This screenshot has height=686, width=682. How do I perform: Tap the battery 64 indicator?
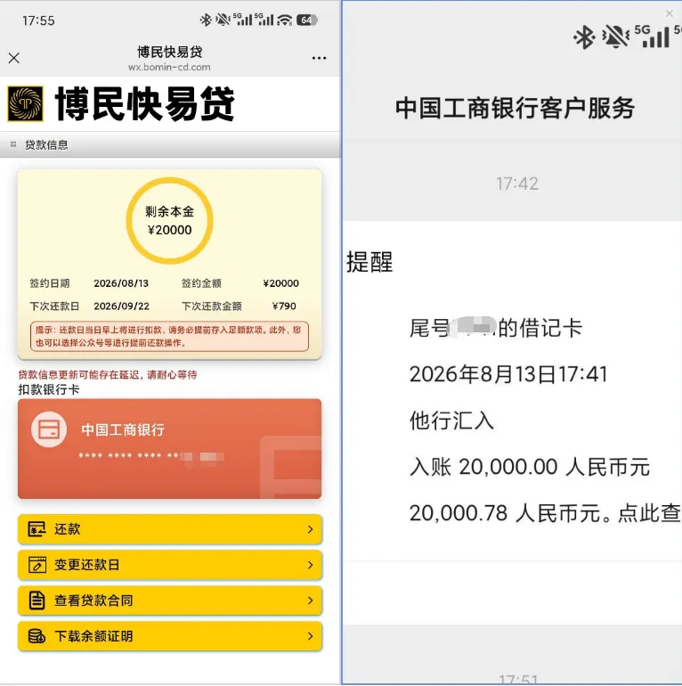pyautogui.click(x=307, y=20)
